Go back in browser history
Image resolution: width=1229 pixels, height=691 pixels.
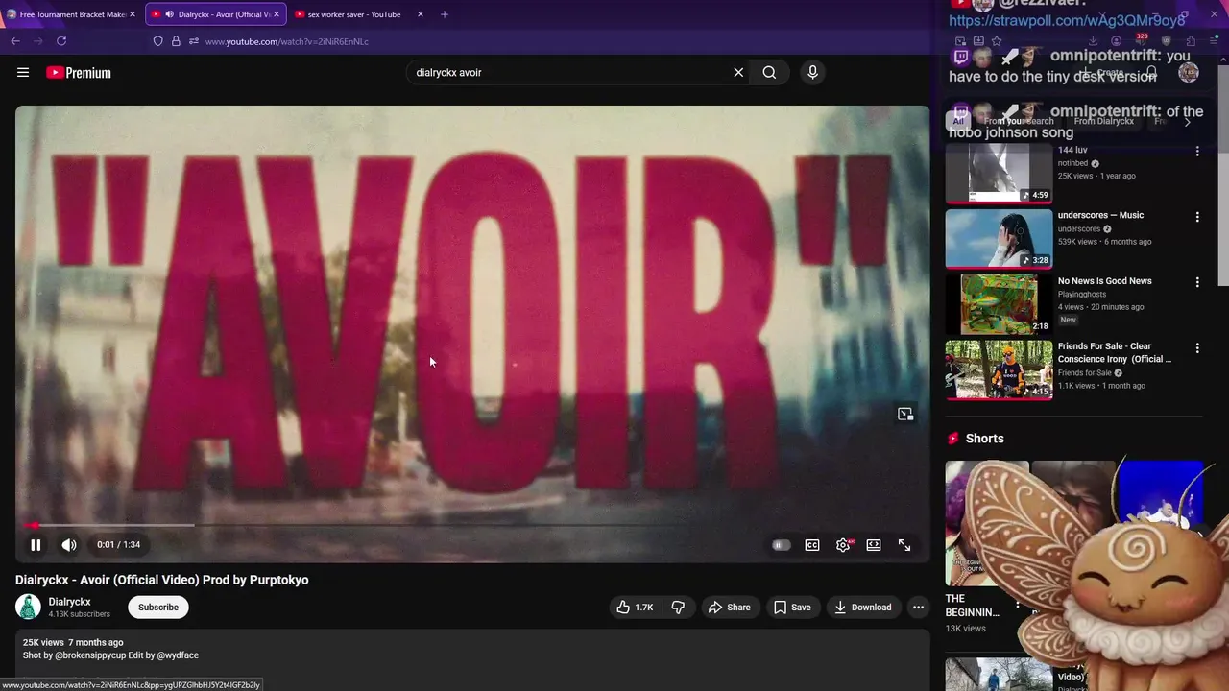coord(15,41)
